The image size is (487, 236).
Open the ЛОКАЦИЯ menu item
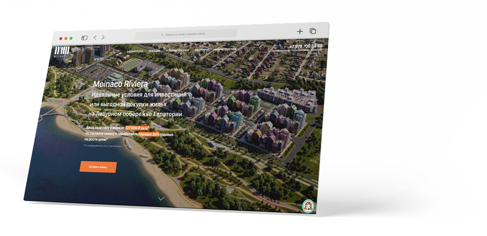click(154, 51)
